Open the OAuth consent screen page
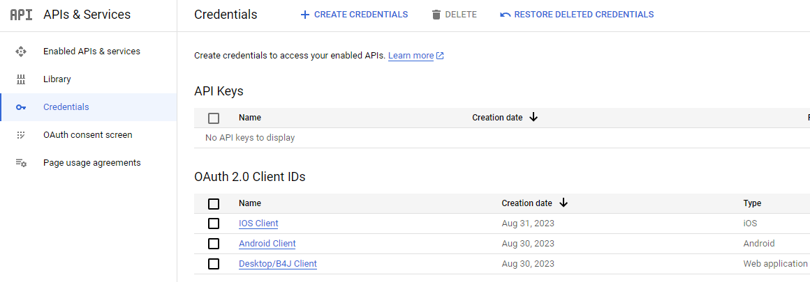 [x=87, y=135]
